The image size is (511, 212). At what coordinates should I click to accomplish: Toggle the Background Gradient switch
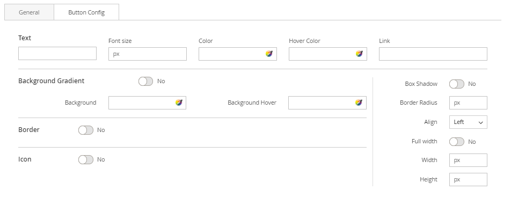[x=145, y=82]
